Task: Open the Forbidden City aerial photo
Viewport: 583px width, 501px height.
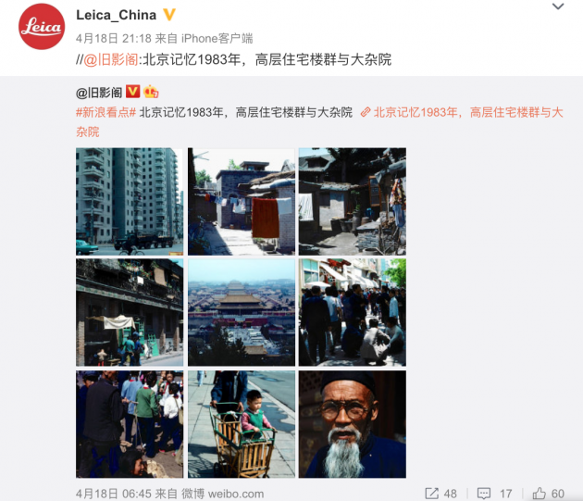Action: pos(242,313)
